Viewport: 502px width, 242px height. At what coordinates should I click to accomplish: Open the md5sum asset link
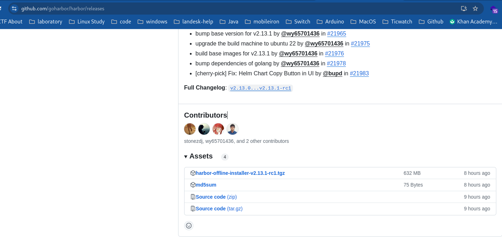[206, 185]
